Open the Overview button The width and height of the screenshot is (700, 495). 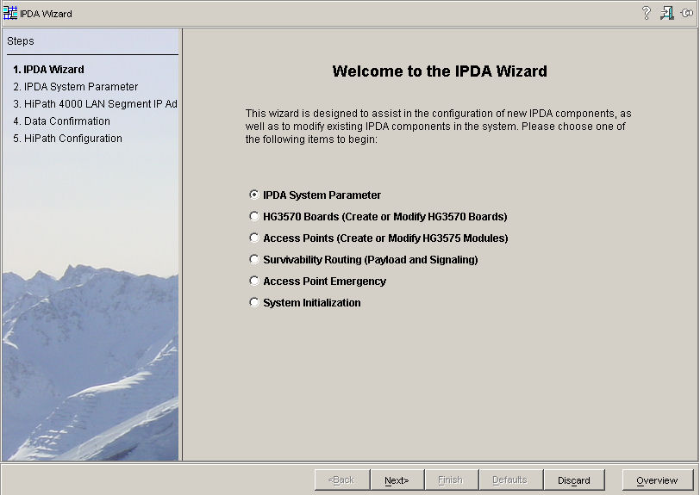coord(657,480)
